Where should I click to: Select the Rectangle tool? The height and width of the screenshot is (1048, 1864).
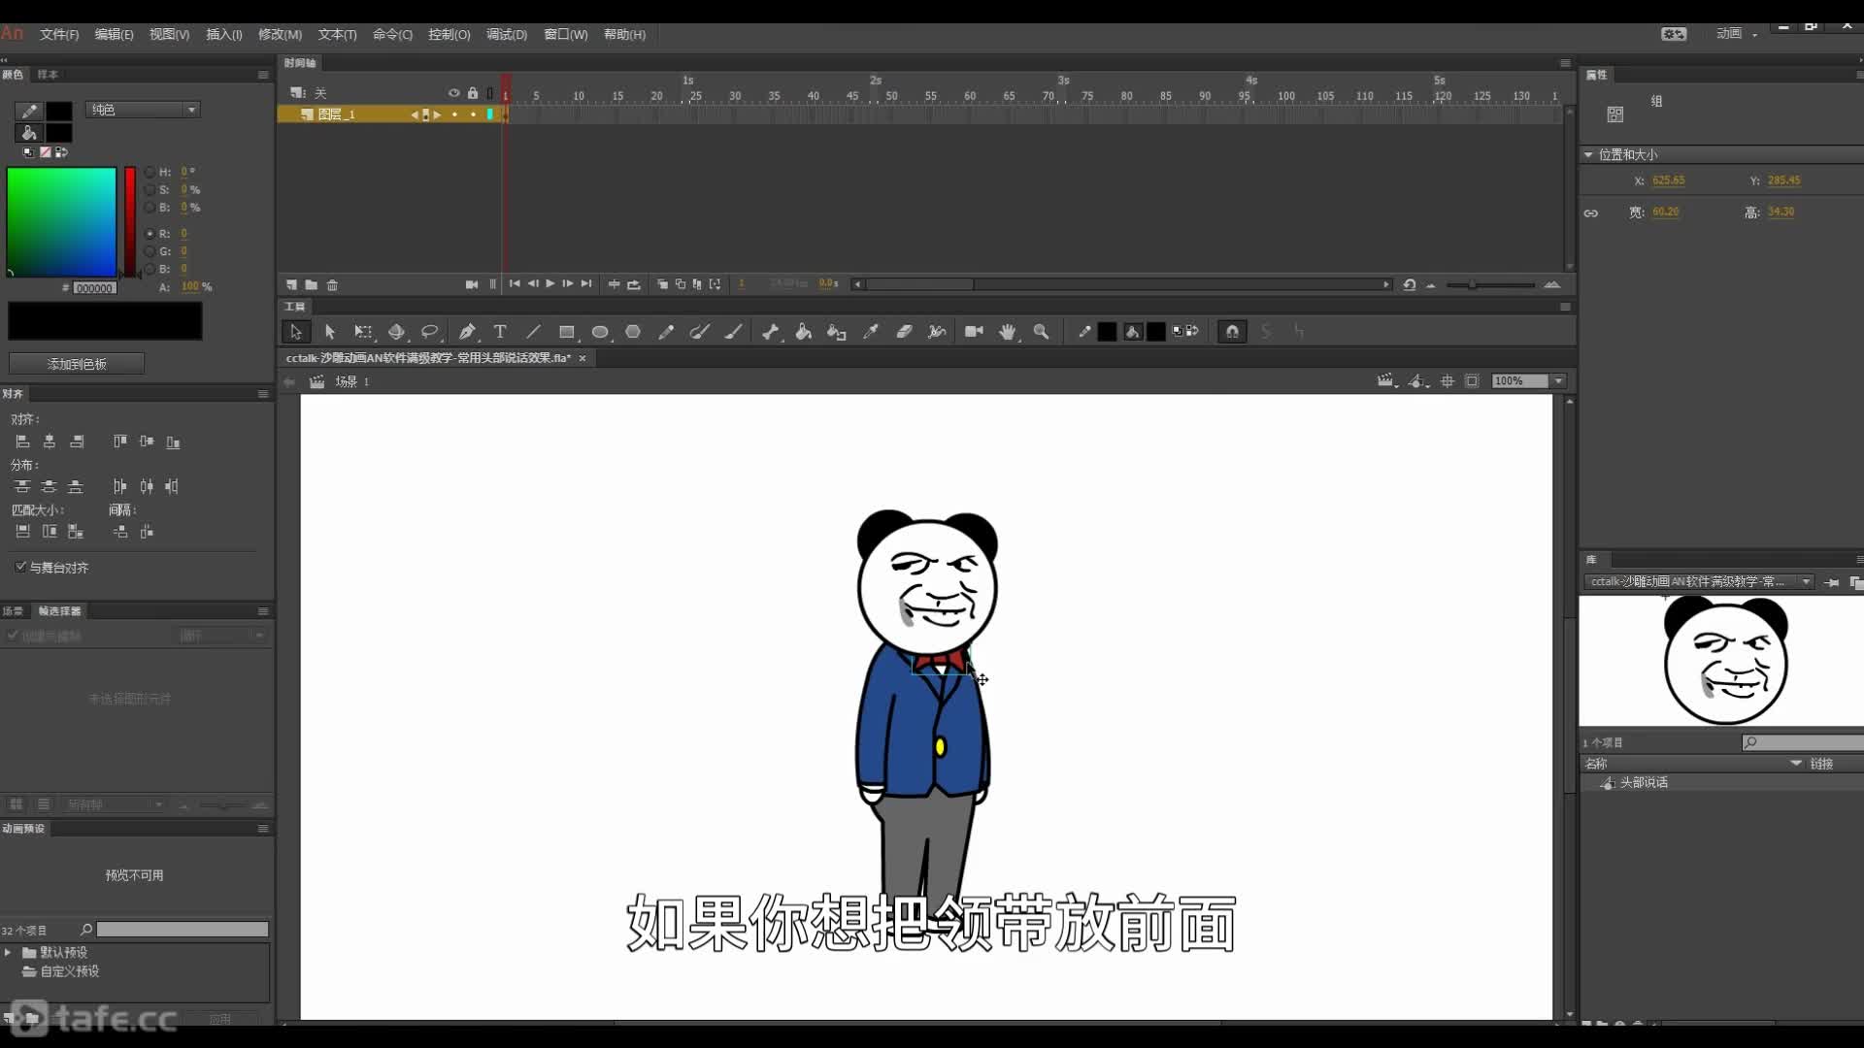point(567,332)
